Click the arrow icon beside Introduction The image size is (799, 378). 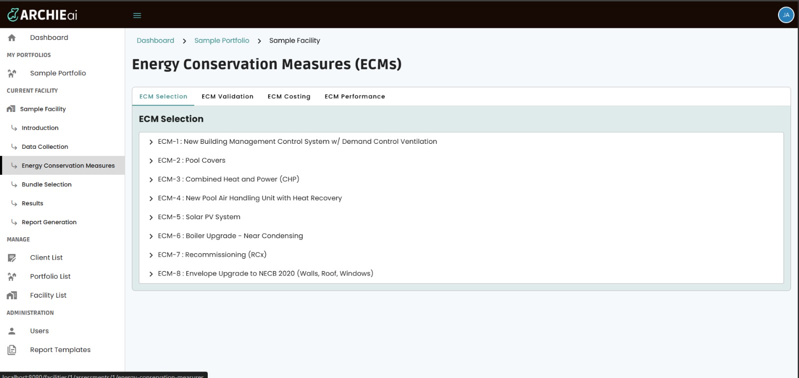point(14,128)
